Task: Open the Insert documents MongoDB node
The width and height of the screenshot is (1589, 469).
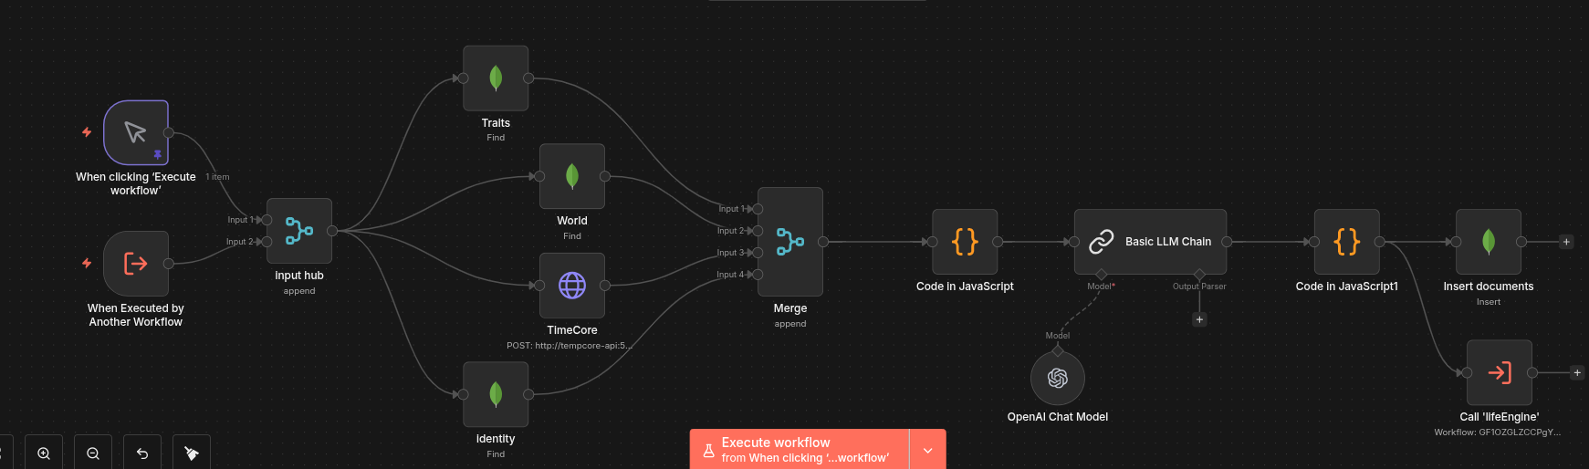Action: click(1489, 242)
